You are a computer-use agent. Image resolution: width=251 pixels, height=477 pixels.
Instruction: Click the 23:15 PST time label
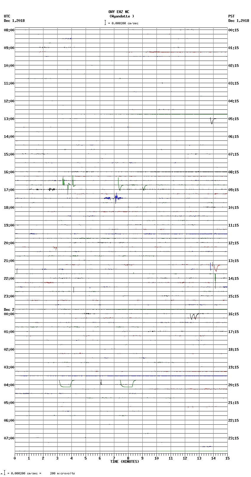point(234,438)
